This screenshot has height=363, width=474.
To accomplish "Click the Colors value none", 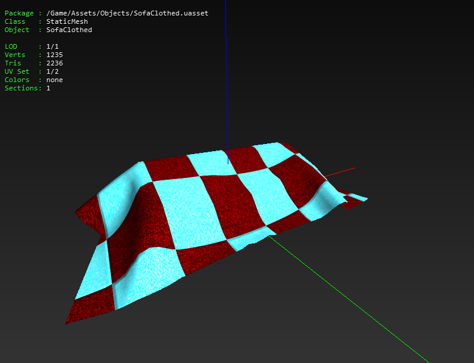I will click(x=55, y=80).
